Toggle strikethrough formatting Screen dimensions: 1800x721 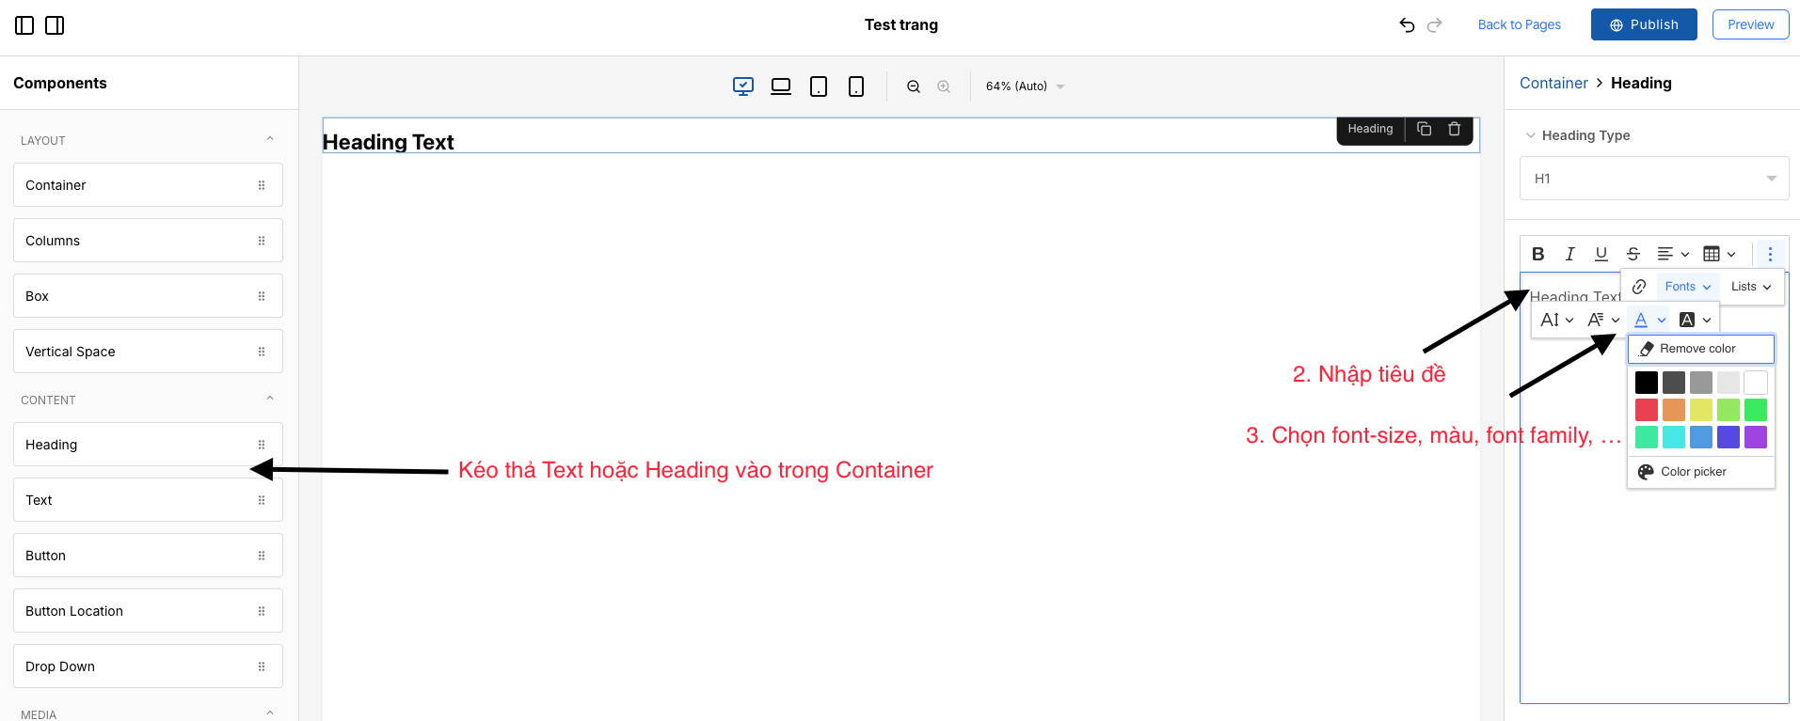(x=1633, y=254)
